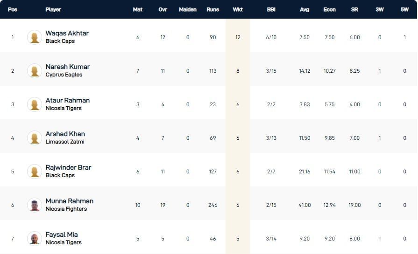
Task: Sort table by Runs column header
Action: [213, 9]
